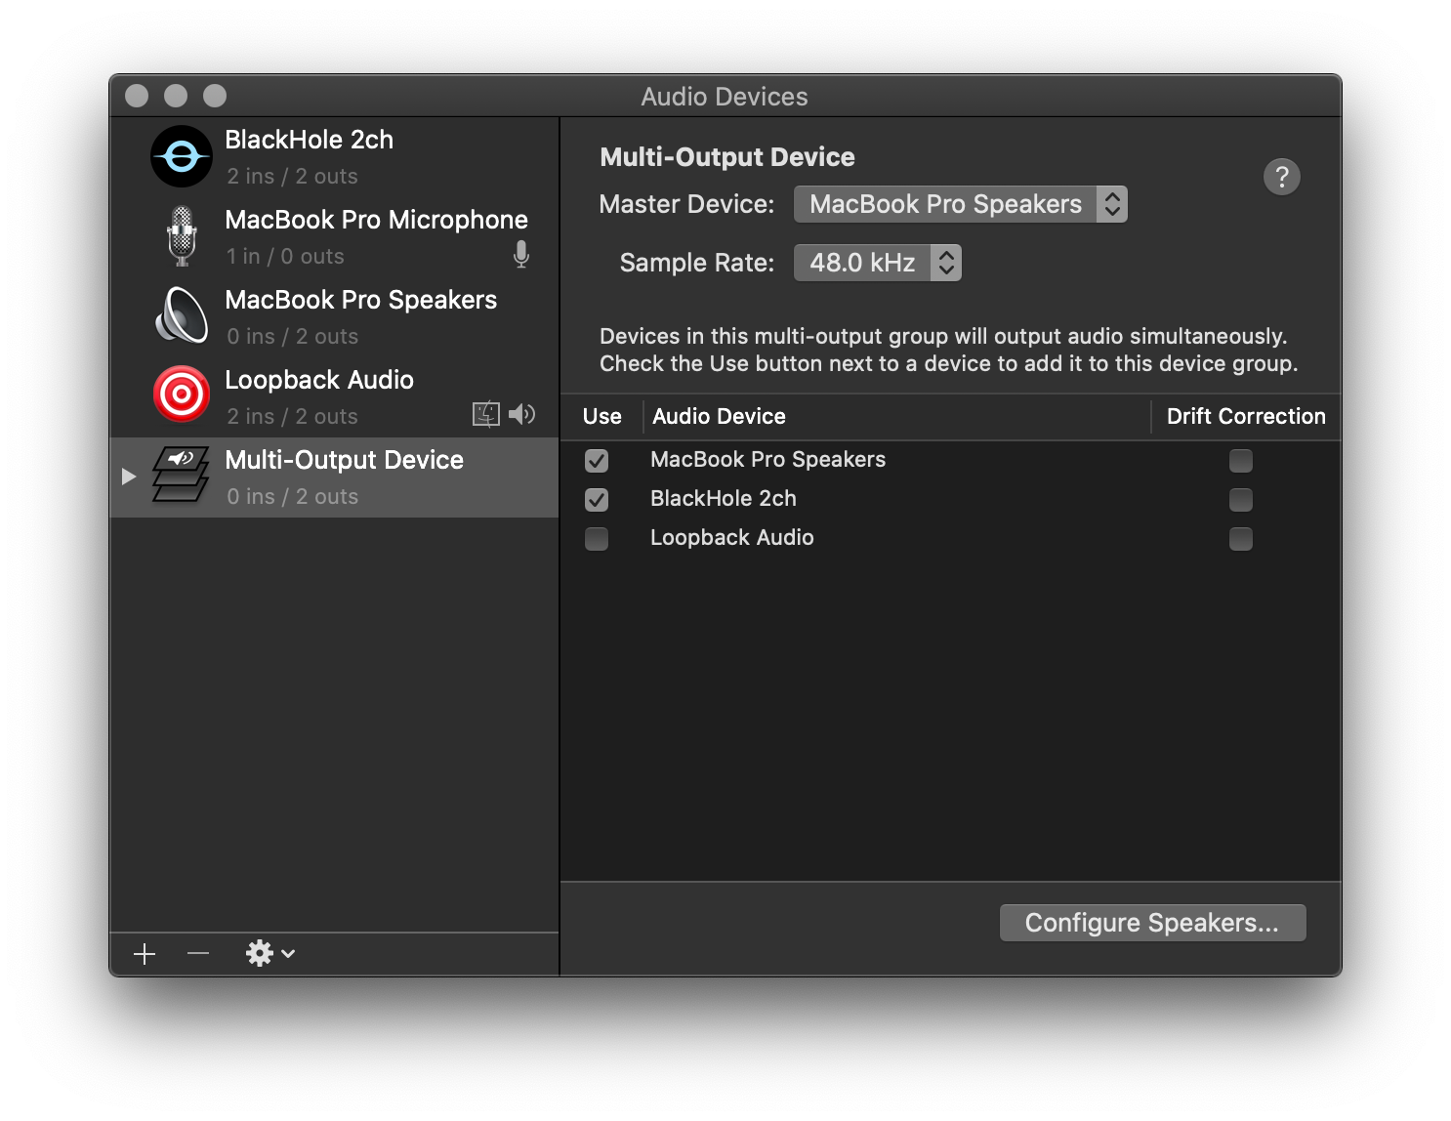Screen dimensions: 1451x1121
Task: Click the Configure Speakers button
Action: 1152,923
